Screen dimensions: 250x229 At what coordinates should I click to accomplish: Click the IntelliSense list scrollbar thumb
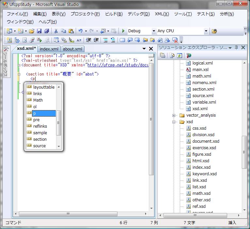click(59, 123)
